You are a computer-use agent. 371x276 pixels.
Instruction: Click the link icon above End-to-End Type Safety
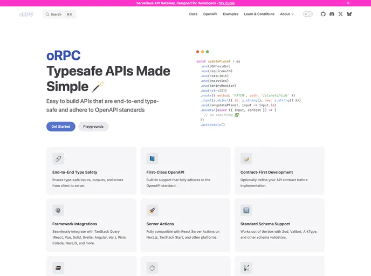coord(58,158)
